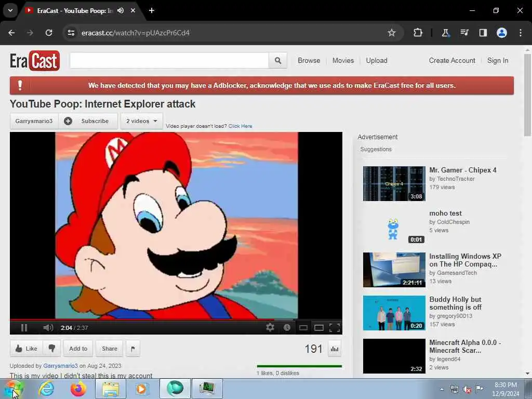This screenshot has width=532, height=399.
Task: Enter fullscreen video mode
Action: [x=335, y=327]
